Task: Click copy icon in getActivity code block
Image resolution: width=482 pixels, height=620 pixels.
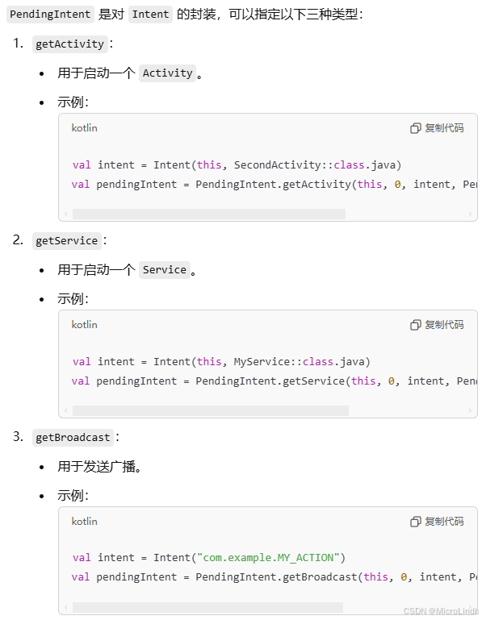Action: [x=415, y=128]
